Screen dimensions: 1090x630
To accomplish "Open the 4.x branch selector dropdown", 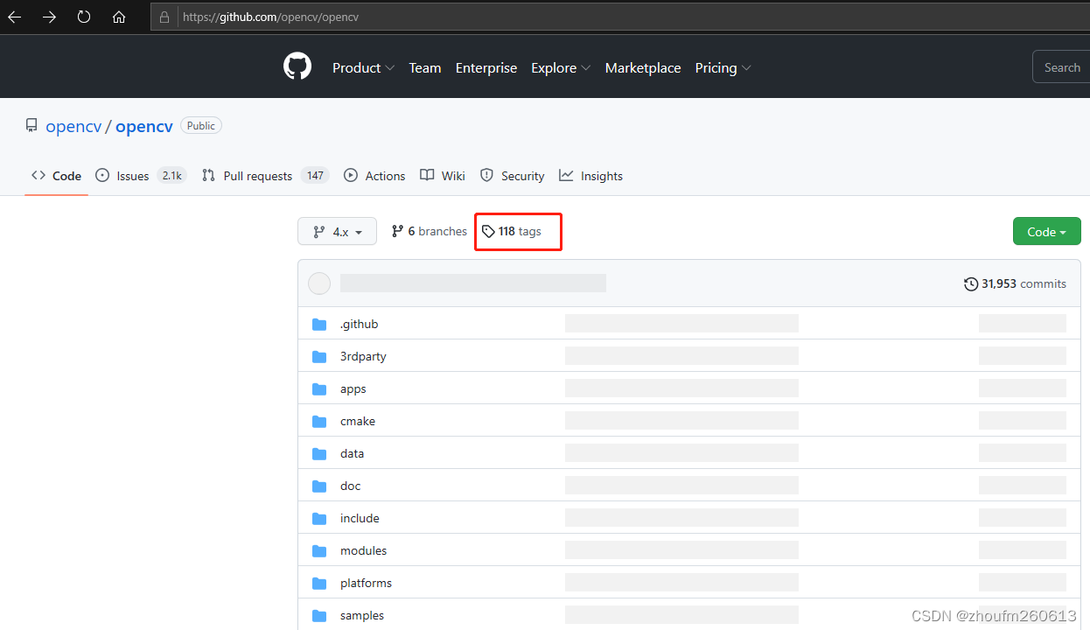I will click(338, 232).
